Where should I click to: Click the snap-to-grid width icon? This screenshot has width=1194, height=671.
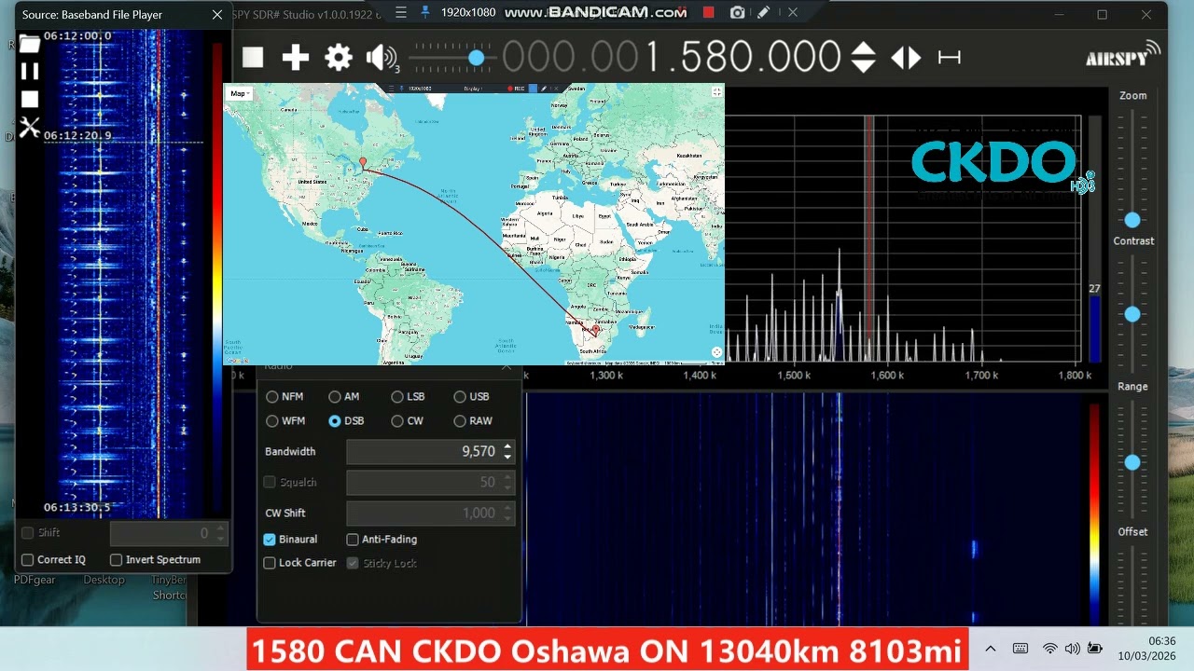tap(950, 58)
